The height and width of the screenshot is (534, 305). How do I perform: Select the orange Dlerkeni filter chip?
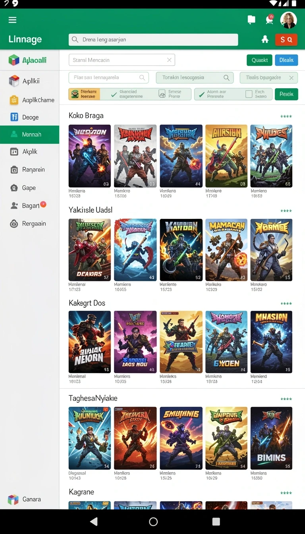[84, 94]
